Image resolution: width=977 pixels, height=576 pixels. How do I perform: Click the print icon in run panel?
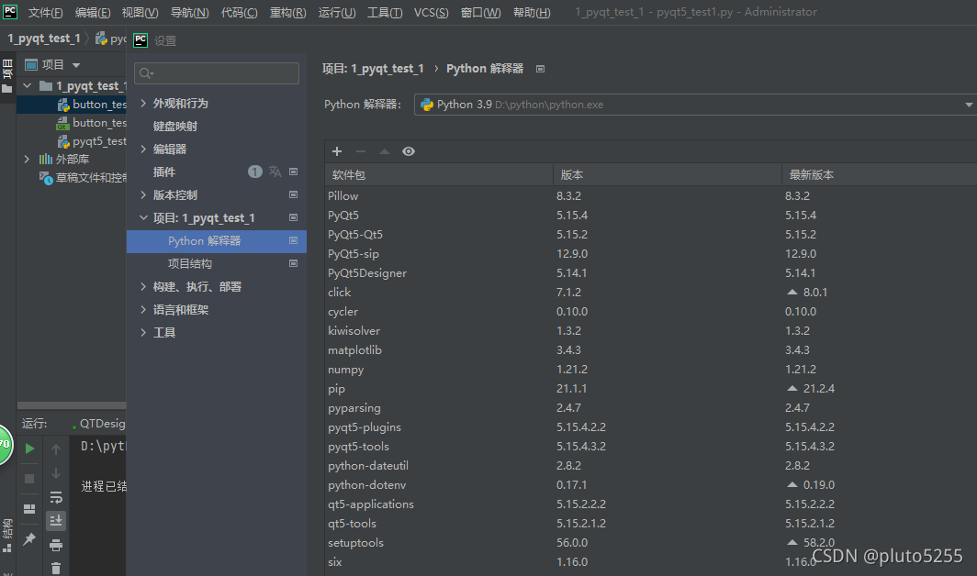55,545
